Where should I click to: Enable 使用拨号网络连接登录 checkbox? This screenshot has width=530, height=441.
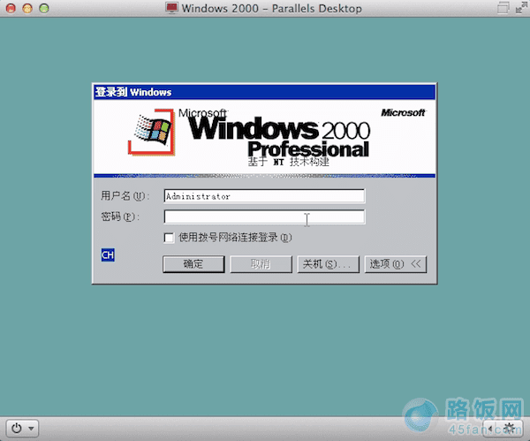tap(169, 238)
